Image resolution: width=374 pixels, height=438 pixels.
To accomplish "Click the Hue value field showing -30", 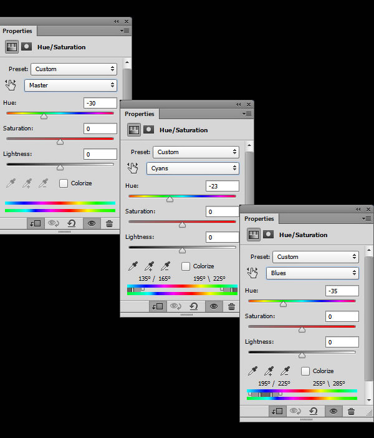I will (x=100, y=103).
